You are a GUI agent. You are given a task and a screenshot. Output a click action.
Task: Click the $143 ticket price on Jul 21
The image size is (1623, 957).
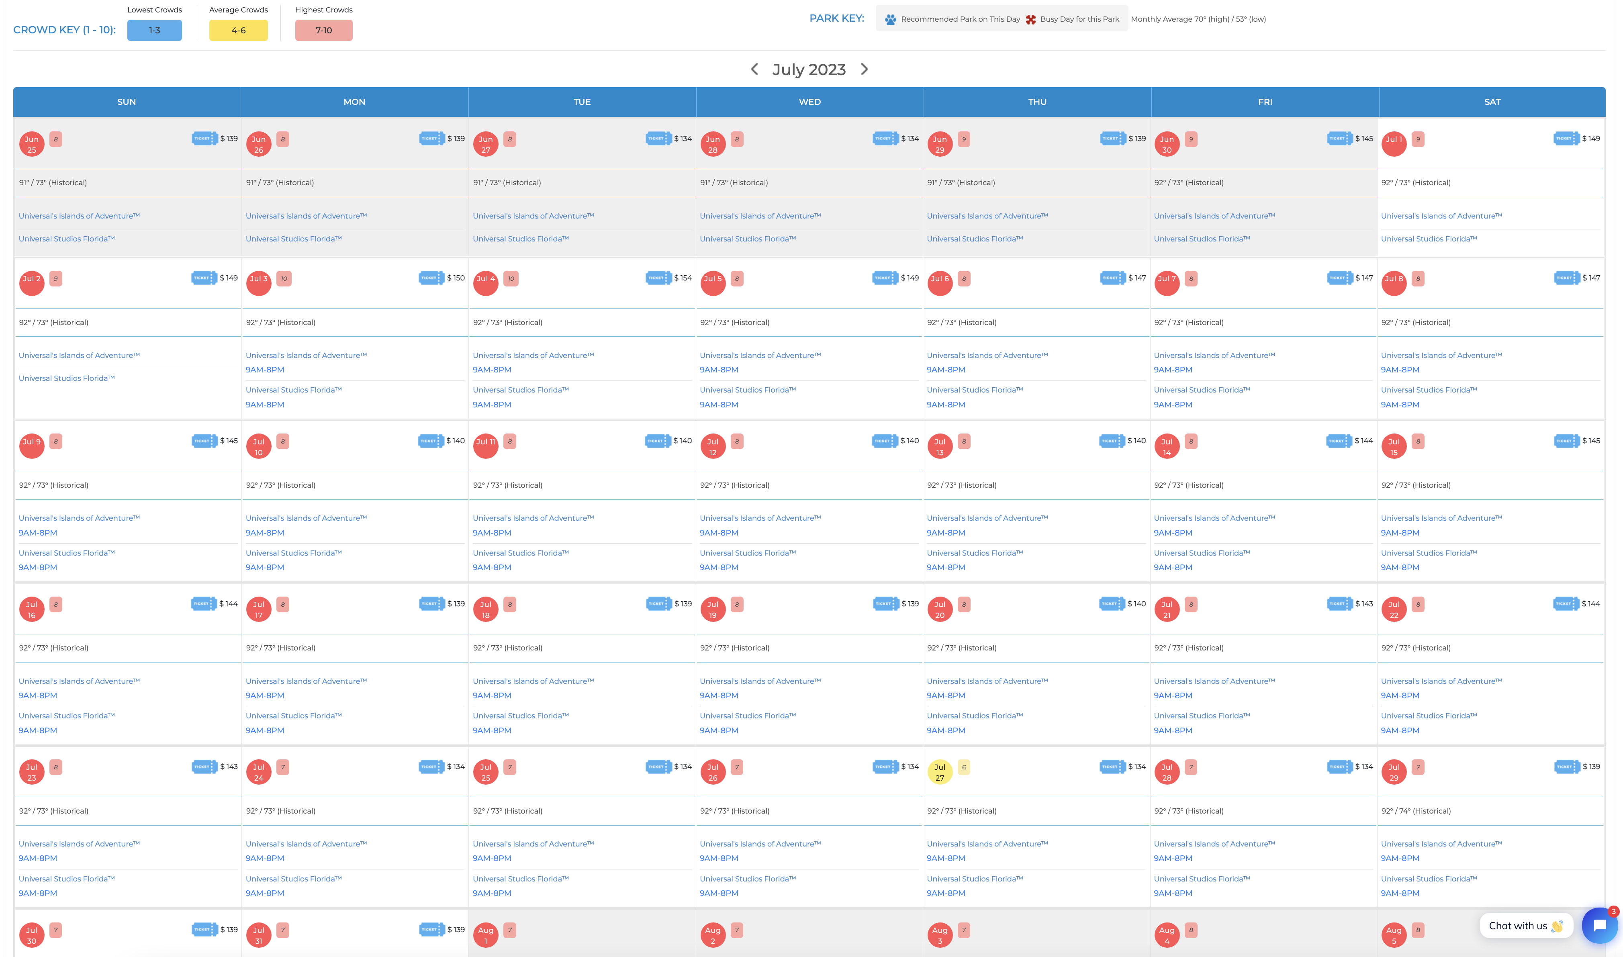pos(1364,603)
